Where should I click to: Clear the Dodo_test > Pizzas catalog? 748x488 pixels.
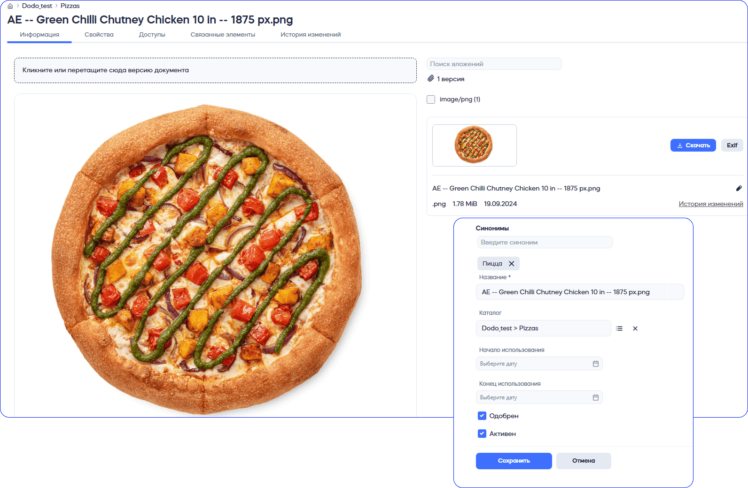click(x=635, y=328)
